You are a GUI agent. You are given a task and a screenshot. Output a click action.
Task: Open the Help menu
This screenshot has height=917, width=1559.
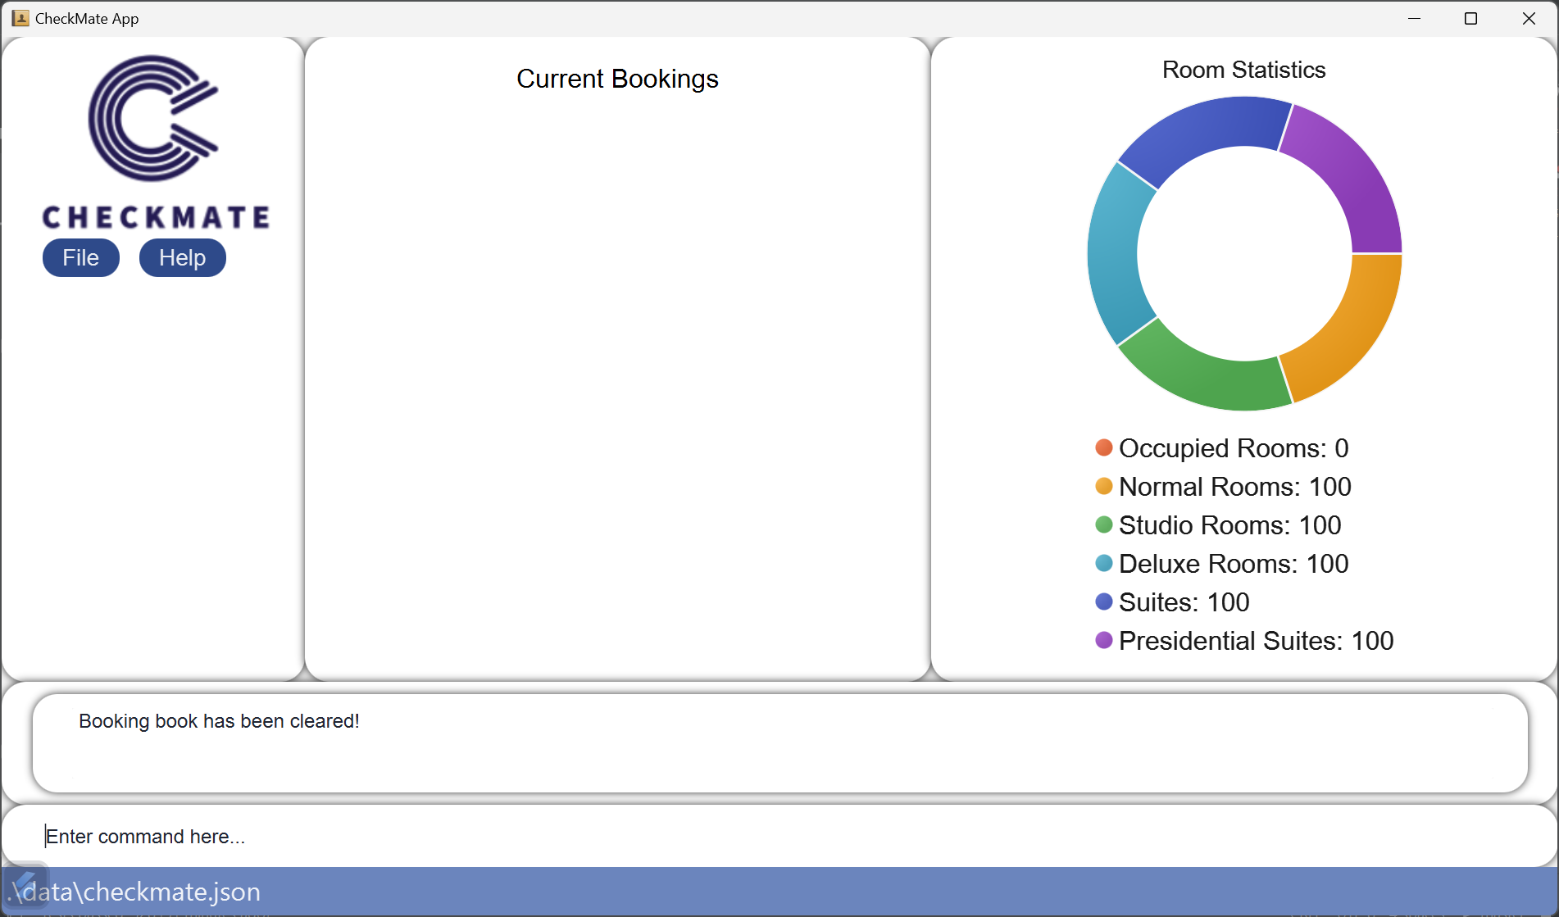(182, 258)
